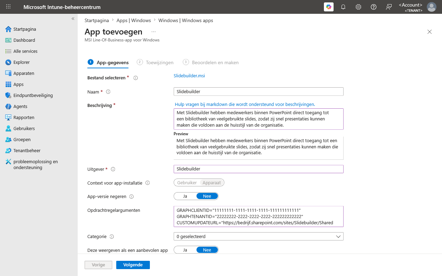
Task: Open Copilot from the header icon
Action: 329,7
